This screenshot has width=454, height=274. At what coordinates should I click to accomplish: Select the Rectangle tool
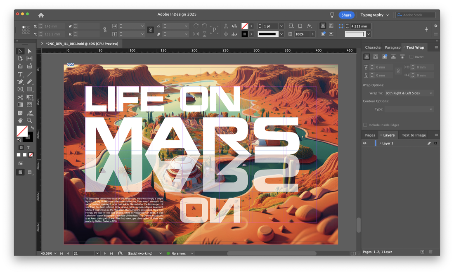pos(30,90)
